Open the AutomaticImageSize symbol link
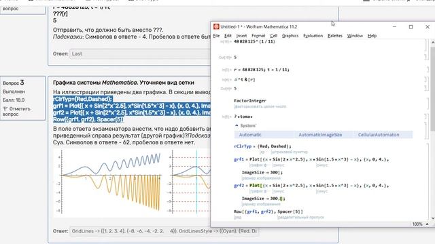The width and height of the screenshot is (435, 244). (x=320, y=135)
